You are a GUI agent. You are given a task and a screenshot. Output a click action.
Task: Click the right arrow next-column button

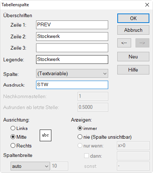click(142, 43)
